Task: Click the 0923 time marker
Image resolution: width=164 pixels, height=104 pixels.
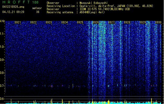Action: pyautogui.click(x=49, y=22)
